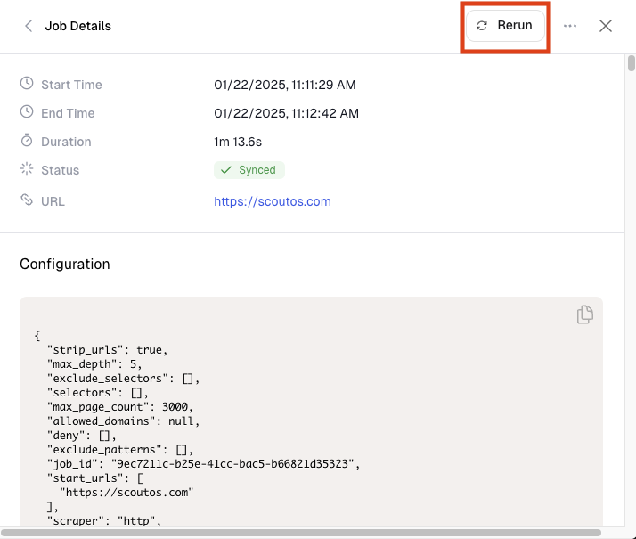Click the green Synced status badge

click(x=249, y=170)
